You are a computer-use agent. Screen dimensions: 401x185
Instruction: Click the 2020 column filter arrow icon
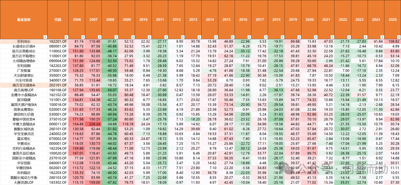[316, 36]
